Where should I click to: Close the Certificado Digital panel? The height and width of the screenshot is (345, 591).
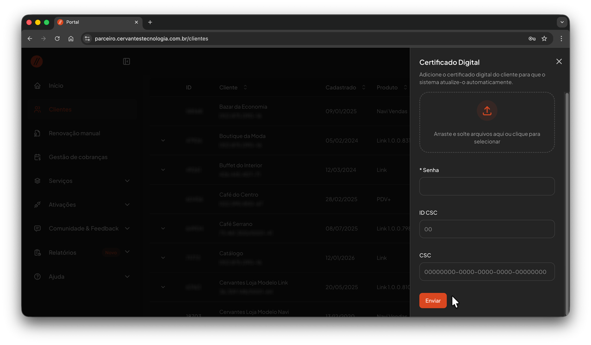pos(559,61)
